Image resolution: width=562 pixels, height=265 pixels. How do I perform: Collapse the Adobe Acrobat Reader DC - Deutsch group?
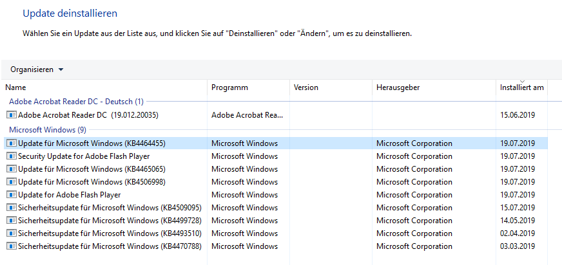[x=76, y=102]
